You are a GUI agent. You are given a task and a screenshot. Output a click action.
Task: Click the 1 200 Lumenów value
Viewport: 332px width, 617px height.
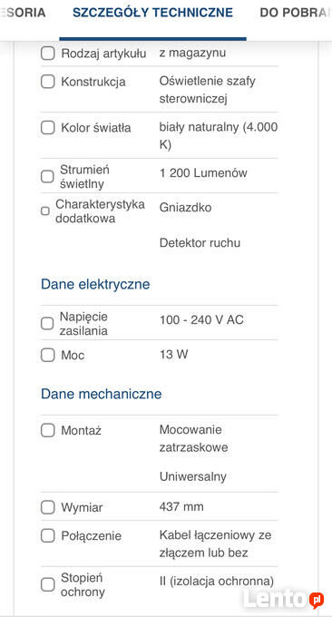click(x=203, y=173)
